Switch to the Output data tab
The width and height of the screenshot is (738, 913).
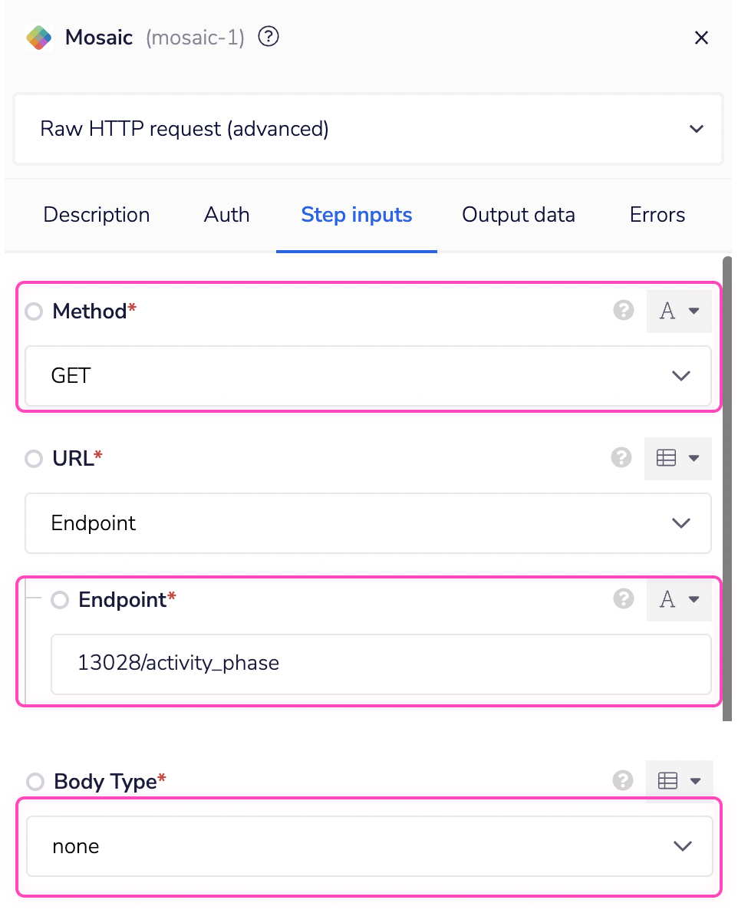point(518,215)
